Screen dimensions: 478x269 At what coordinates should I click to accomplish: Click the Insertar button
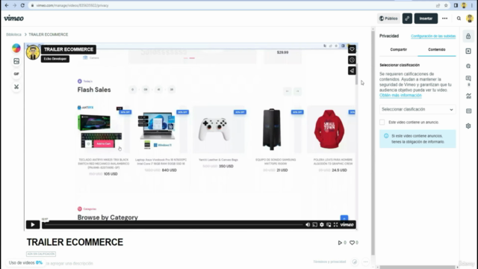(426, 18)
